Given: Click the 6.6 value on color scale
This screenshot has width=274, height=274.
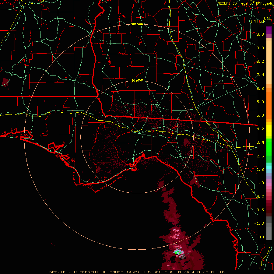Looking at the screenshot, I should tap(260, 88).
